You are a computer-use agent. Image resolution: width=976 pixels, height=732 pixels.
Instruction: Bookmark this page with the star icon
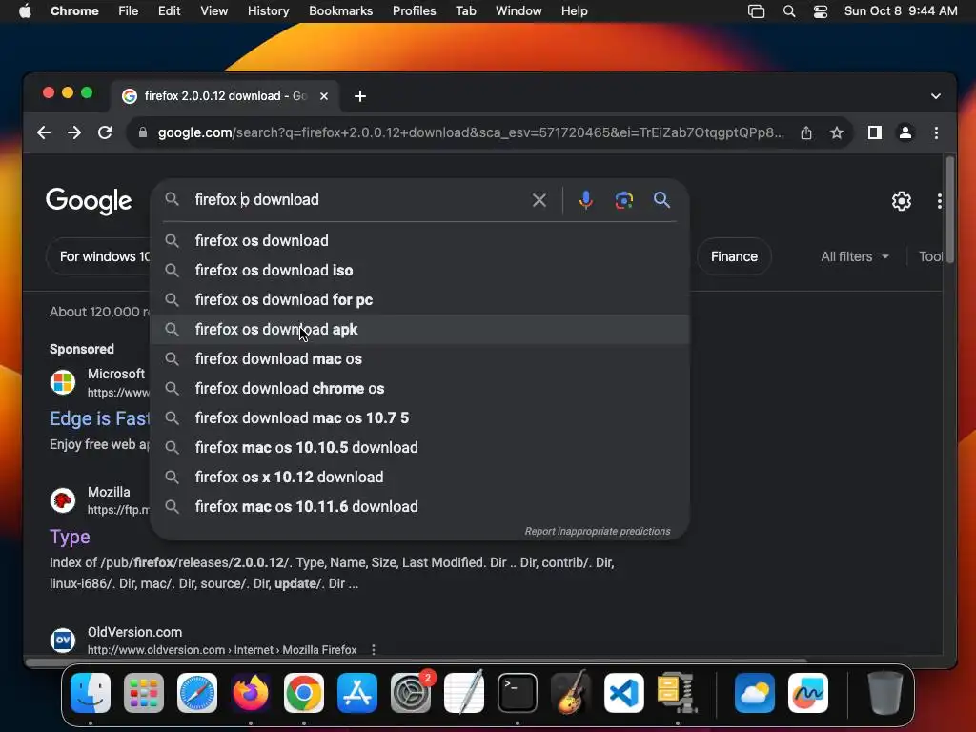[837, 132]
